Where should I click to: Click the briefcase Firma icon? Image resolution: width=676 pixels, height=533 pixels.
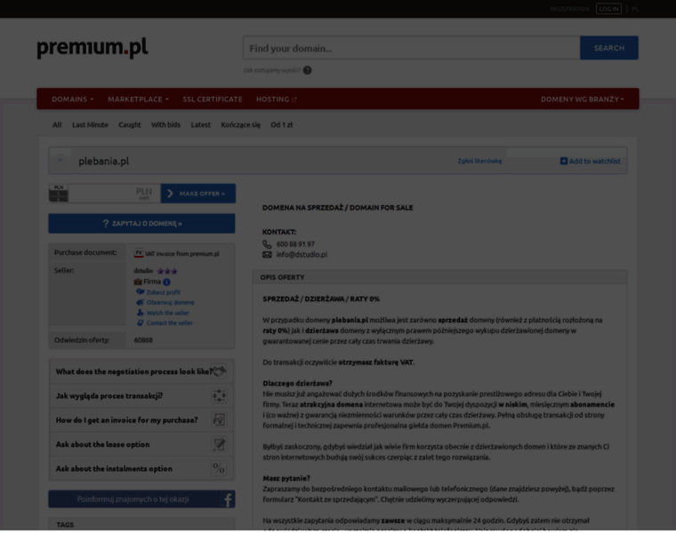(x=138, y=282)
